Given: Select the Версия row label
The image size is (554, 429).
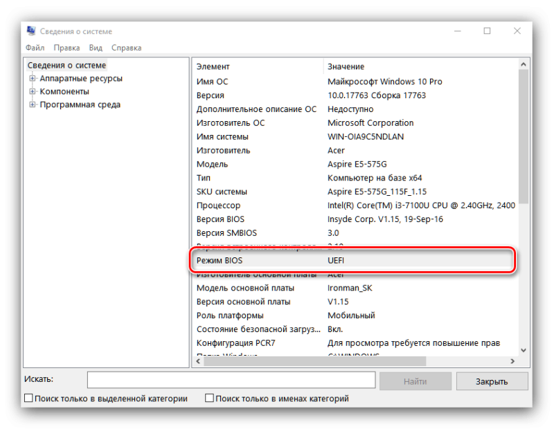Looking at the screenshot, I should click(x=211, y=95).
